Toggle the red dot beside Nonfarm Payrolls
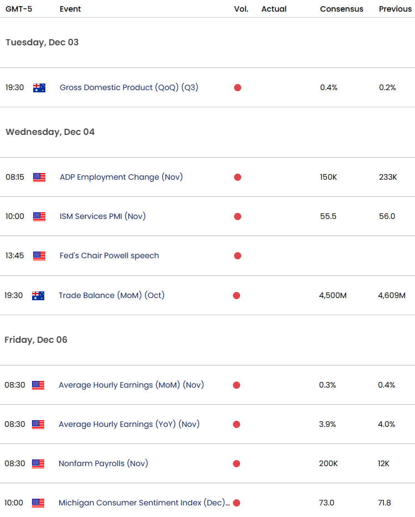This screenshot has height=517, width=415. (237, 463)
